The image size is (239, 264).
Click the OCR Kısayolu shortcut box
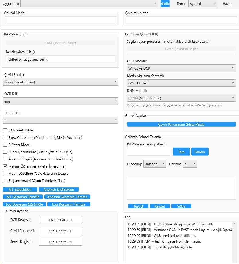click(60, 220)
